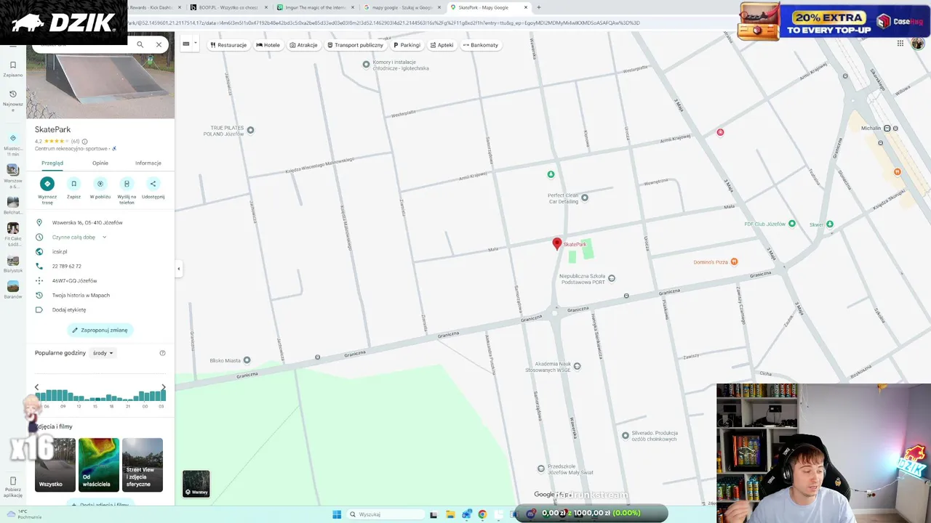Open the Od właściciela photos thumbnail
Image resolution: width=931 pixels, height=523 pixels.
click(x=99, y=465)
